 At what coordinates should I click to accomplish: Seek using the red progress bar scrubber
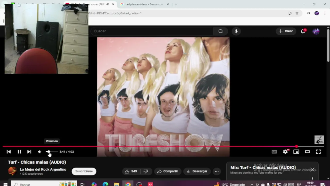tap(296, 146)
